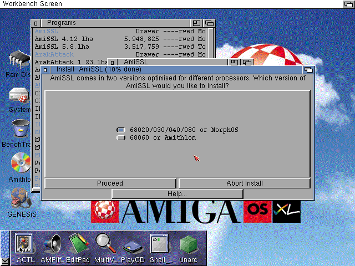The width and height of the screenshot is (355, 266).
Task: Click the dock's collapse arrow button
Action: click(x=5, y=262)
